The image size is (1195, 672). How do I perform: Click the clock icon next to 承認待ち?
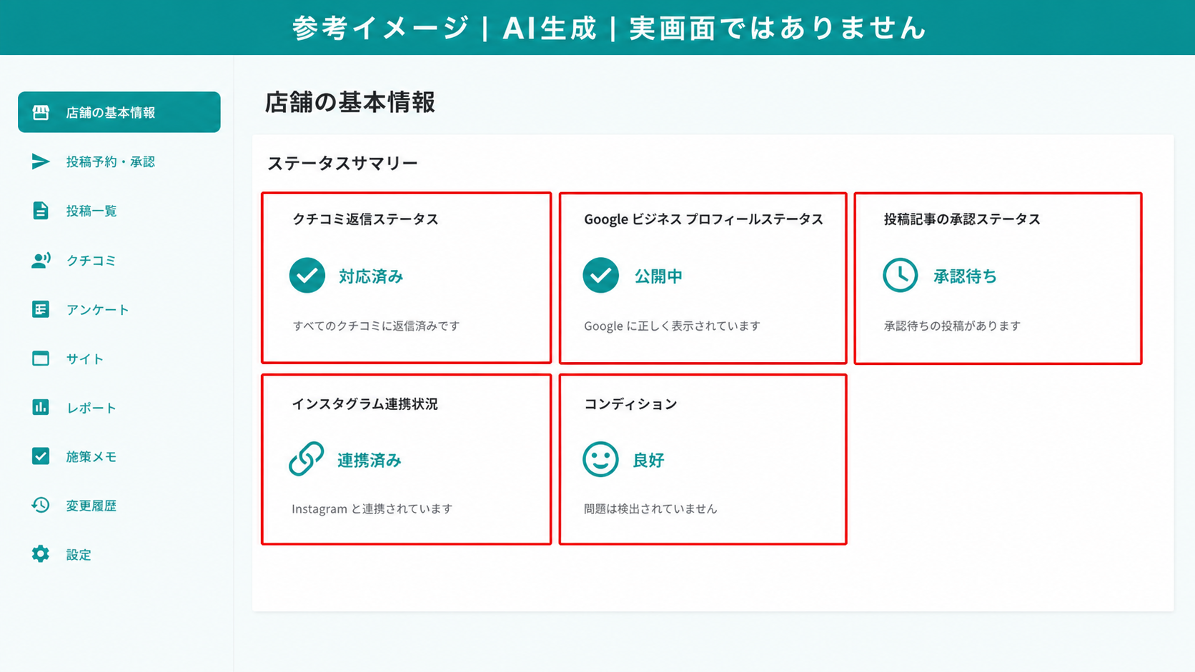click(901, 276)
